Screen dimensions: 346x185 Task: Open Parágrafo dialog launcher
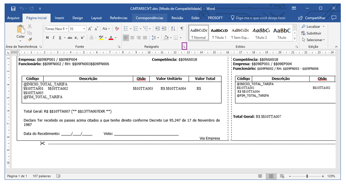184,47
